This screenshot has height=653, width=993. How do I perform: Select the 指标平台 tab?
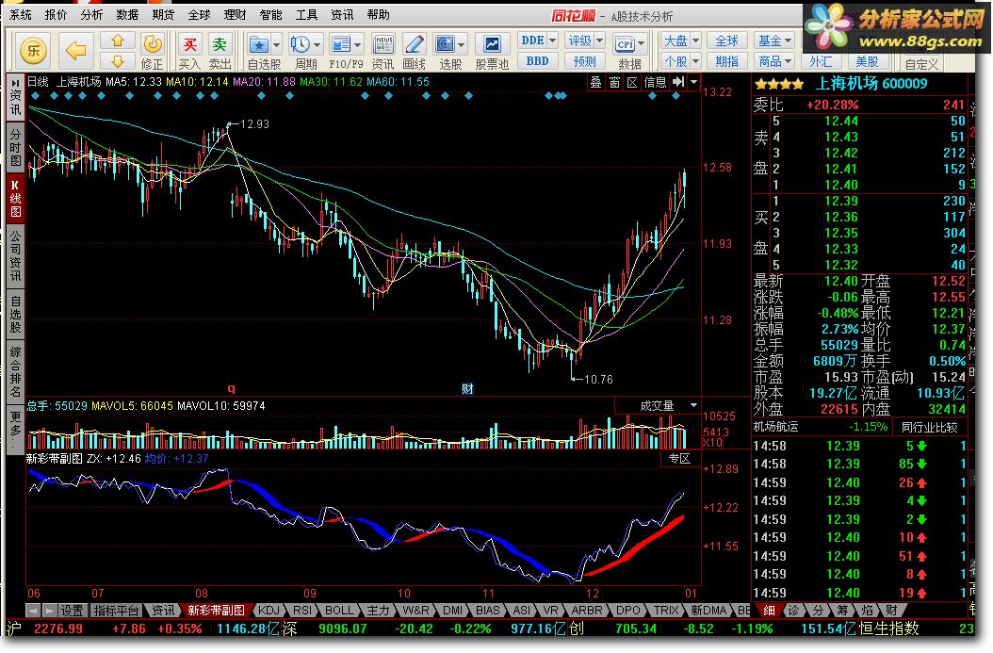tap(116, 611)
